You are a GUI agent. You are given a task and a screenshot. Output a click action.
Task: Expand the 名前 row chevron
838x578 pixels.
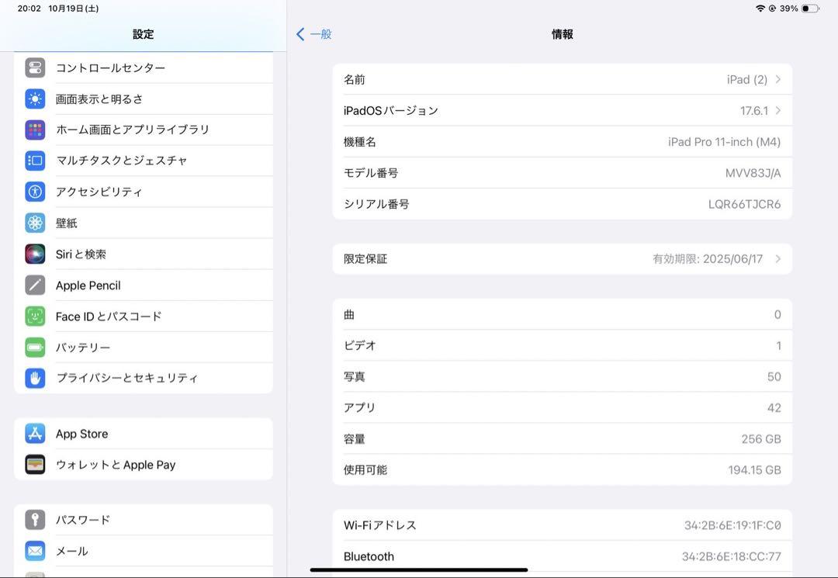pyautogui.click(x=778, y=79)
